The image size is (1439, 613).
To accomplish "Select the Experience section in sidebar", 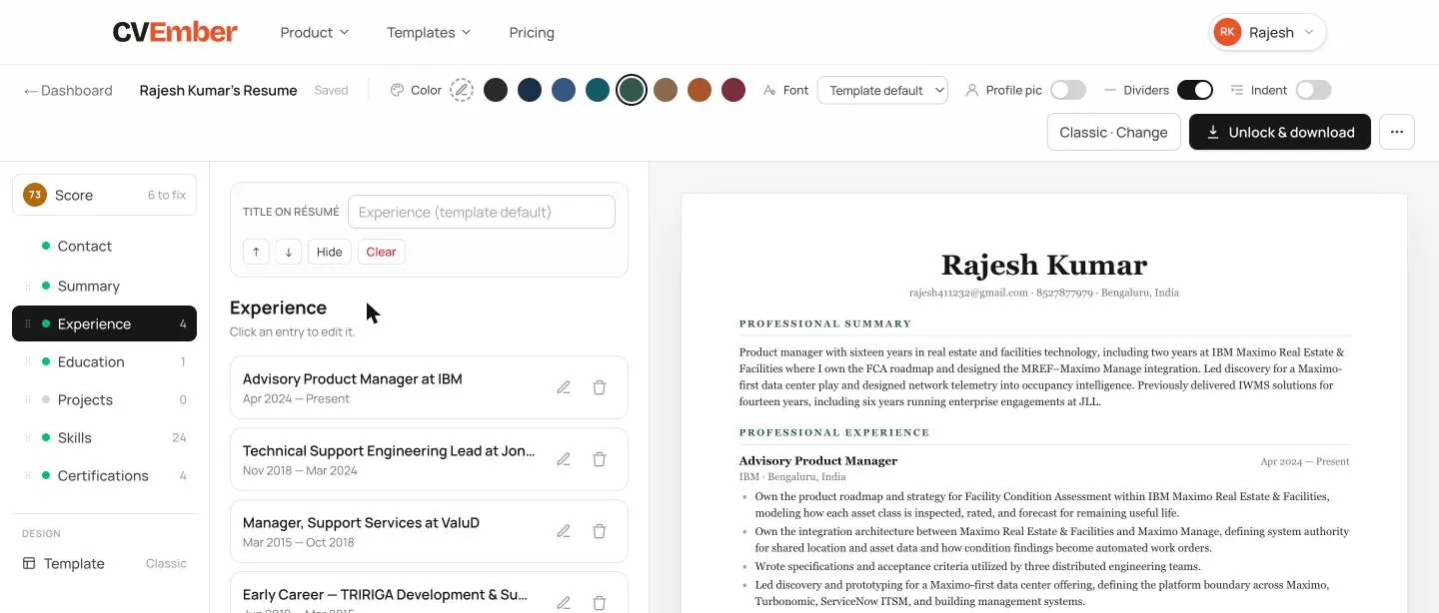I will [104, 323].
